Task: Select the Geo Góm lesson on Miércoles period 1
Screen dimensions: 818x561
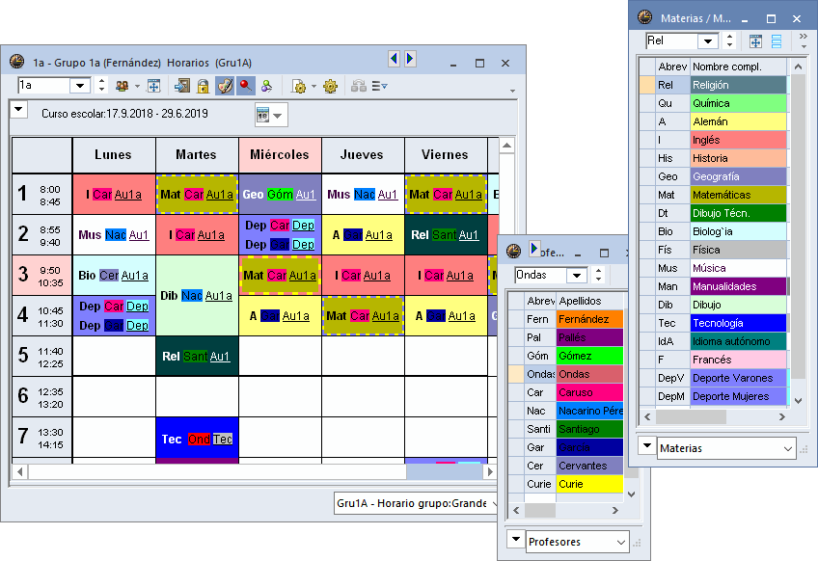Action: click(x=280, y=195)
